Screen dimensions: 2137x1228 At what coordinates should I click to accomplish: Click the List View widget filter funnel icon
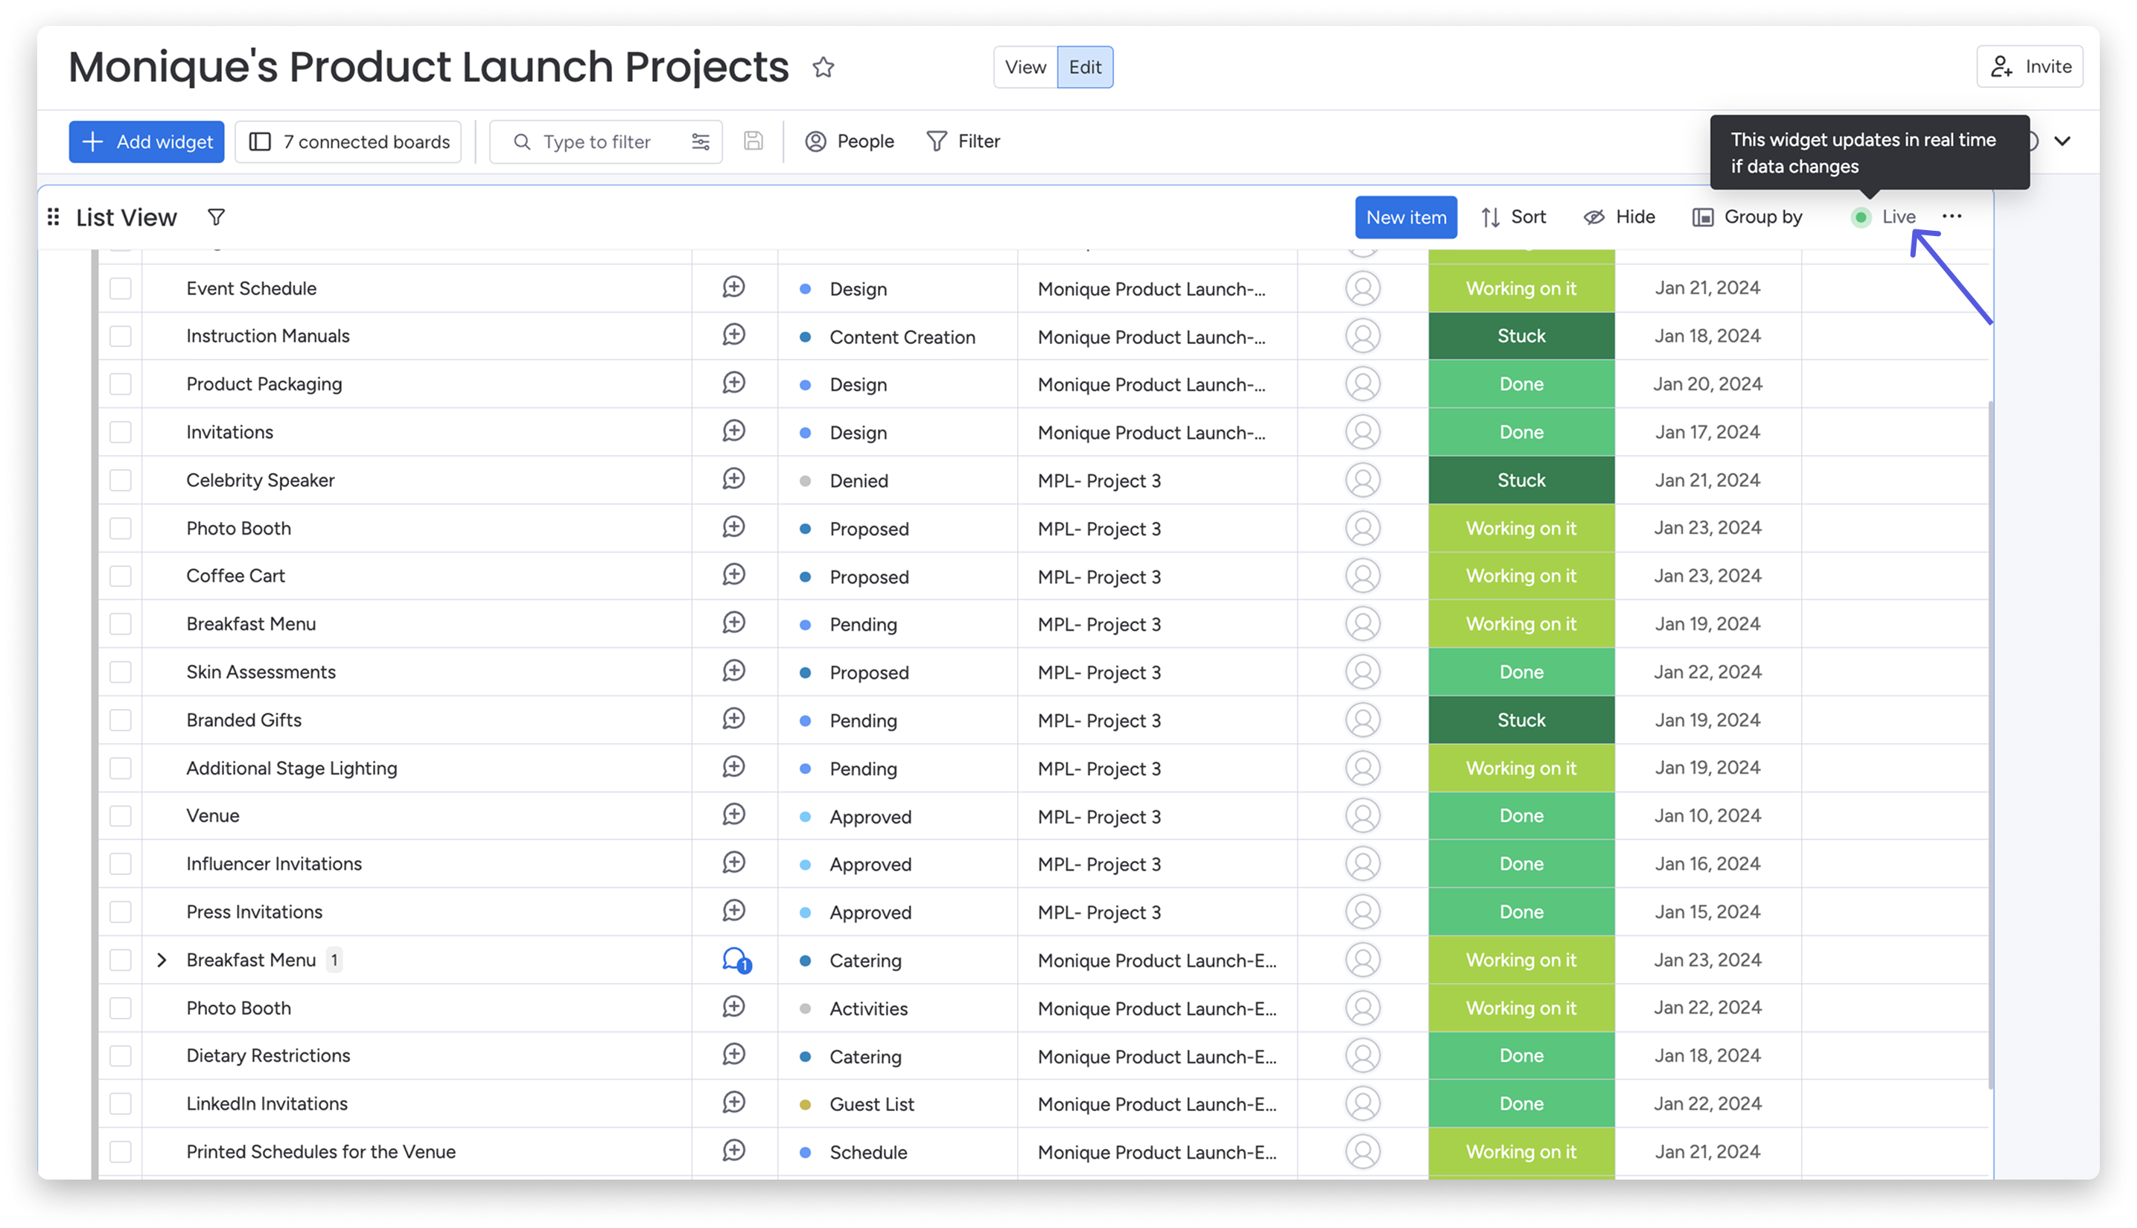[x=216, y=217]
